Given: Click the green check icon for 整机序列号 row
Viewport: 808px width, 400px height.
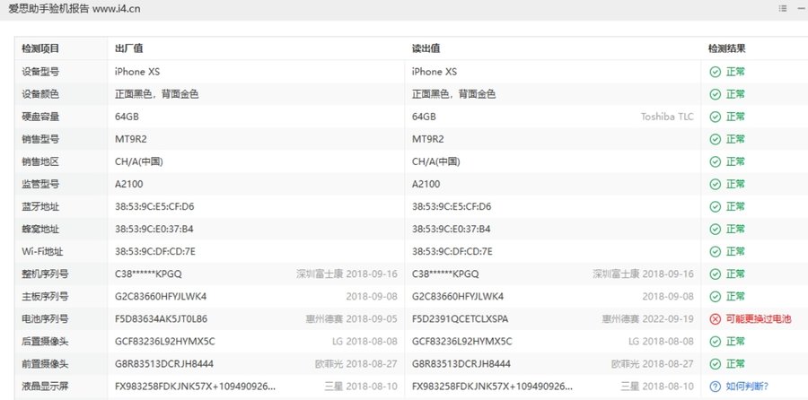Looking at the screenshot, I should pyautogui.click(x=716, y=274).
